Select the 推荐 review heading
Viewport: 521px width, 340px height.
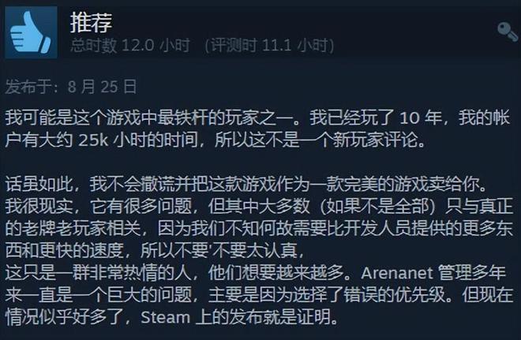(x=91, y=22)
